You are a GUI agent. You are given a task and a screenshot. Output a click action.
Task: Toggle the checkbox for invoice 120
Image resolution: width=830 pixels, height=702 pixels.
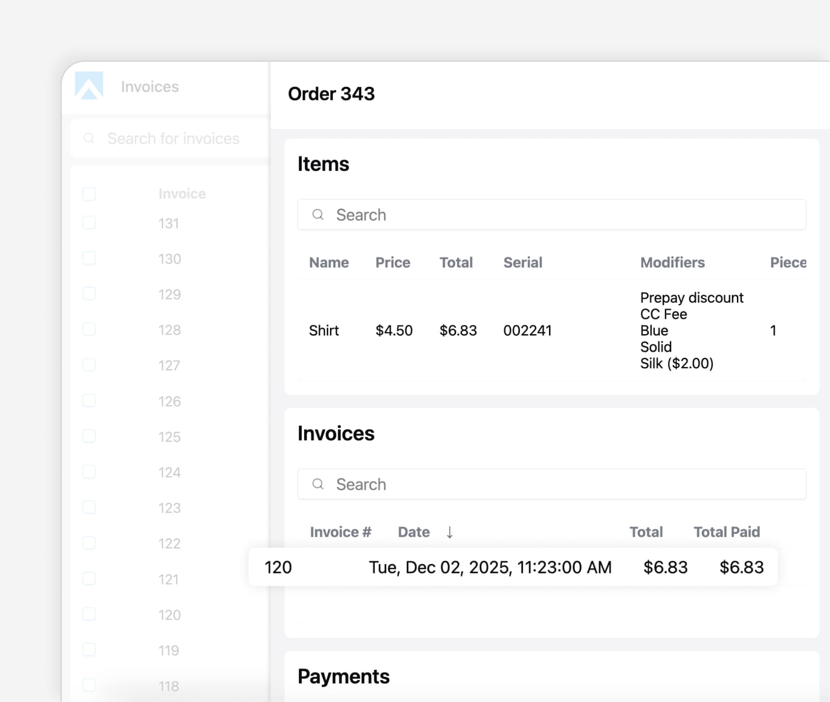click(89, 615)
